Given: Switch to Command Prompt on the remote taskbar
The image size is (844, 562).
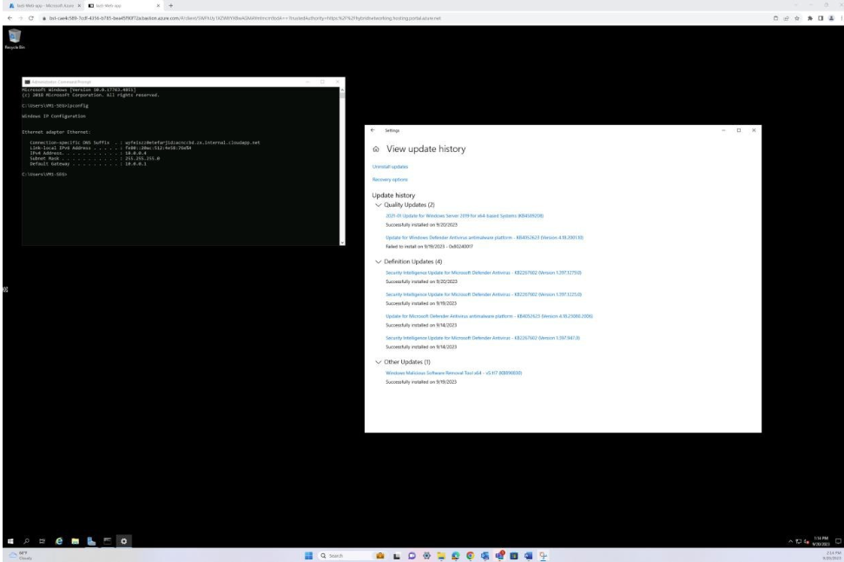Looking at the screenshot, I should pyautogui.click(x=108, y=541).
